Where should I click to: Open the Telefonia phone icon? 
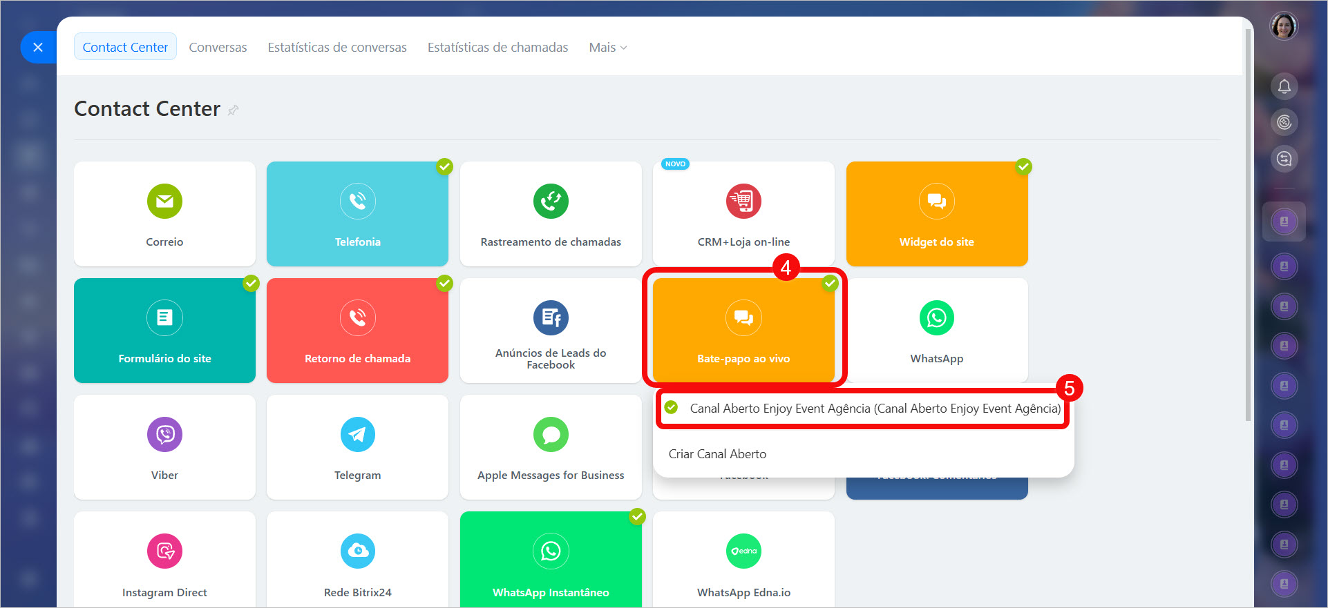pos(357,201)
